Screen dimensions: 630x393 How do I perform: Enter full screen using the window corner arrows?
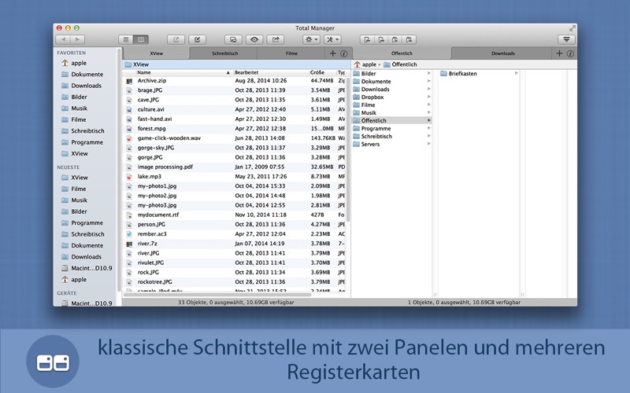[x=573, y=28]
